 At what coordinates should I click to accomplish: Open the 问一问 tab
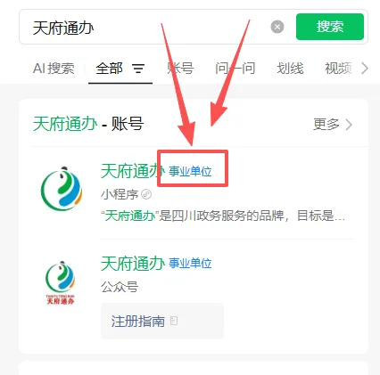click(x=235, y=69)
